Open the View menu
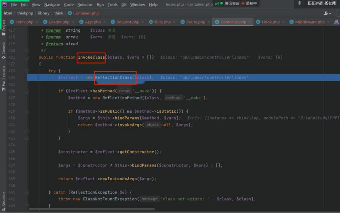Viewport: 340px width, 213px height. pyautogui.click(x=36, y=5)
